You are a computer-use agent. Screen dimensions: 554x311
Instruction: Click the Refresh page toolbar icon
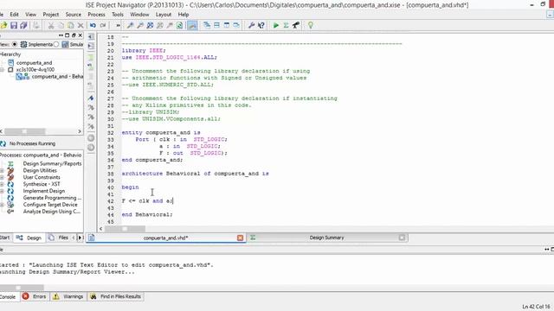(179, 25)
